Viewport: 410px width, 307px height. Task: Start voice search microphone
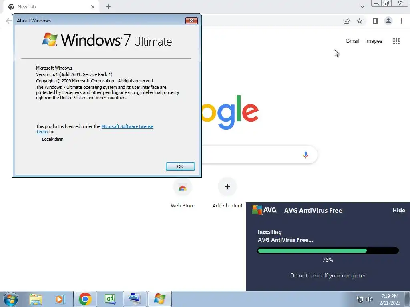[x=305, y=155]
